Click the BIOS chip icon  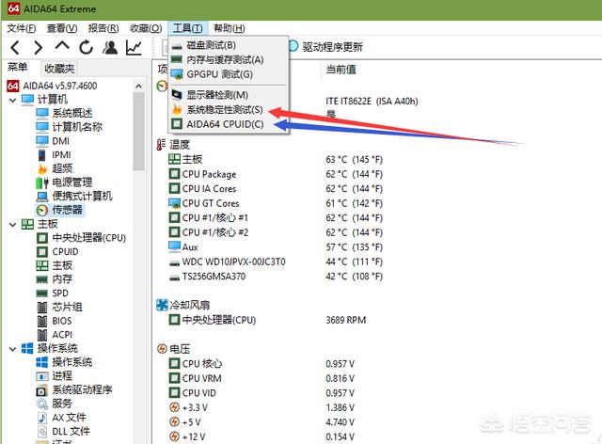tap(42, 321)
